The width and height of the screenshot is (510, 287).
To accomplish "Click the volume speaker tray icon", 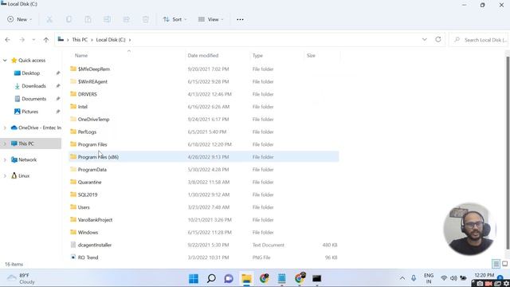I will (x=453, y=278).
